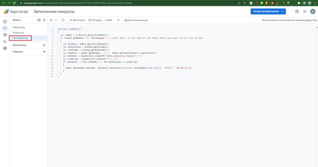This screenshot has width=318, height=167.
Task: Place cursor on code line 1 function onEdit(e)
Action: point(69,29)
